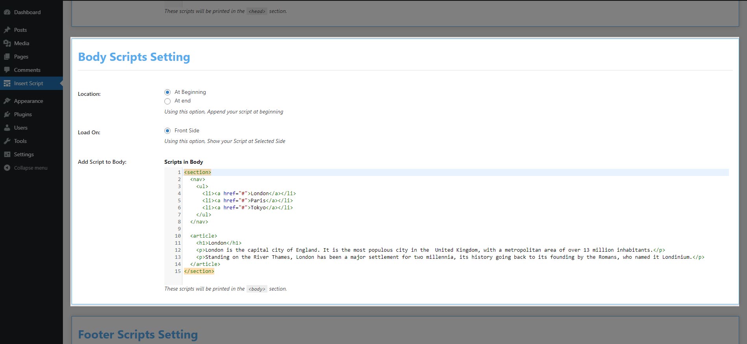
Task: Click the Load On label
Action: 89,132
